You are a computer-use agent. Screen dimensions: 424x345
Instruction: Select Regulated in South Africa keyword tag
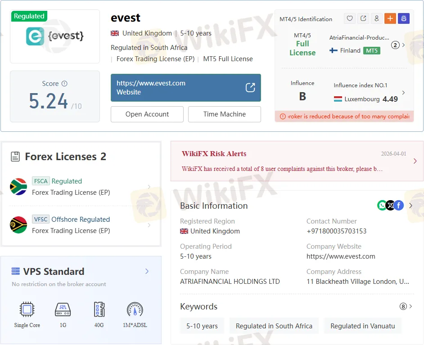274,326
